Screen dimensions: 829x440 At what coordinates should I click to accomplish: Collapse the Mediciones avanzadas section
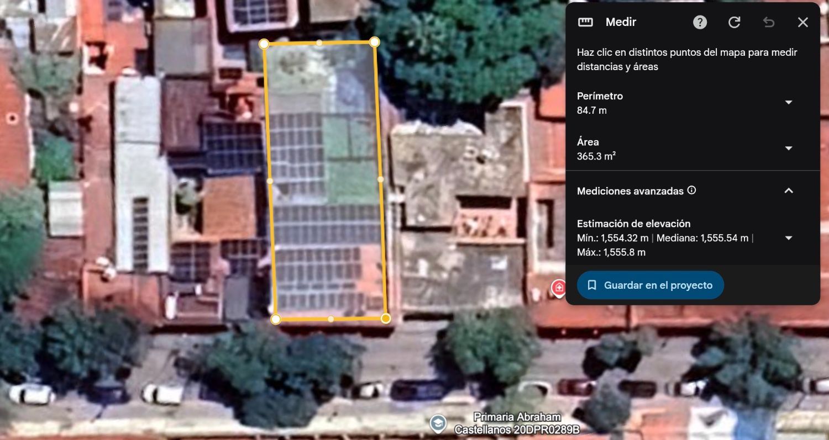pos(789,190)
